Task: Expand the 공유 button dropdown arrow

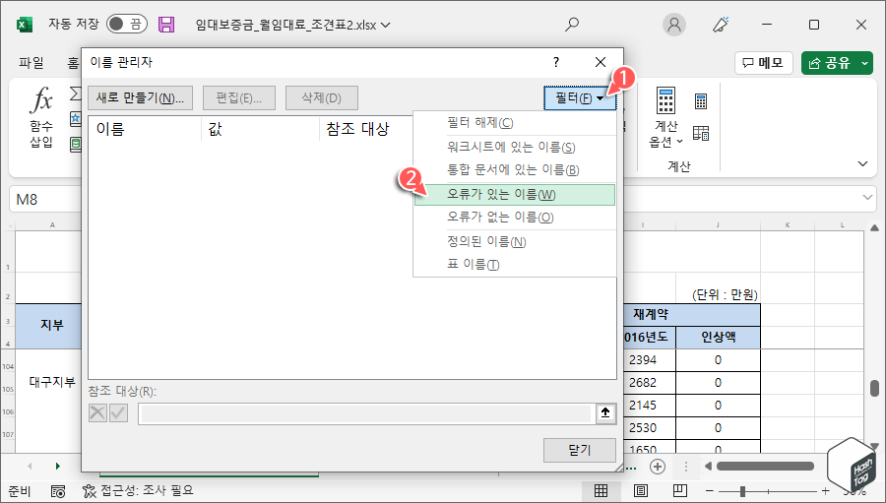Action: [865, 63]
